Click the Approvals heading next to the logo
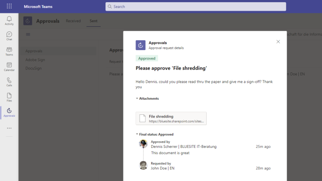This screenshot has height=181, width=322. tap(48, 21)
